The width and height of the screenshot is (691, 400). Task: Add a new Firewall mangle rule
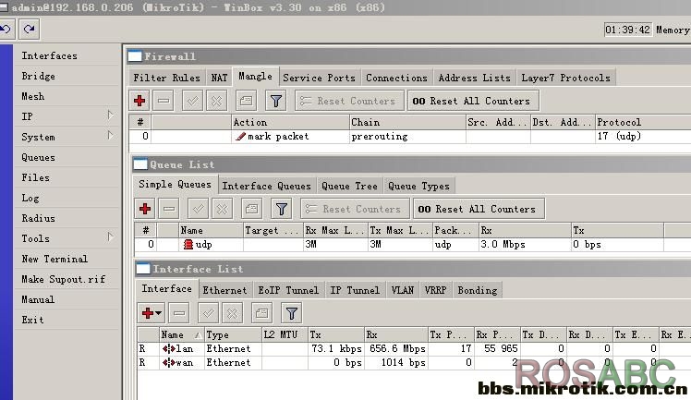coord(139,101)
